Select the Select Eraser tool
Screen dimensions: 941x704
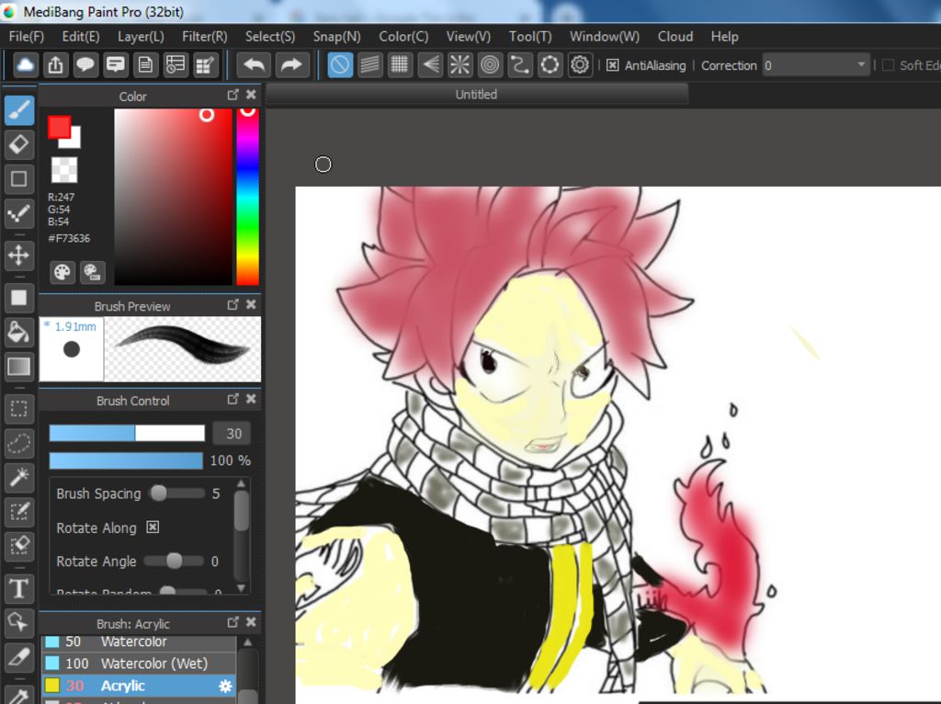[x=19, y=546]
